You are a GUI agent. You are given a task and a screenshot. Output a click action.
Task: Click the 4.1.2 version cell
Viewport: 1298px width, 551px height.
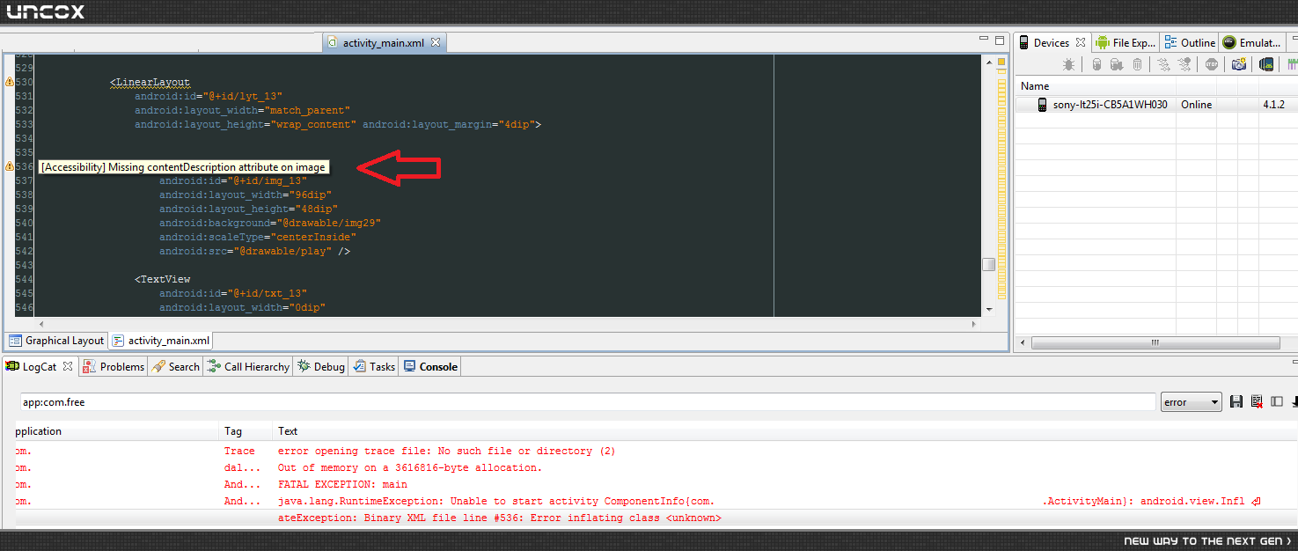[x=1274, y=105]
